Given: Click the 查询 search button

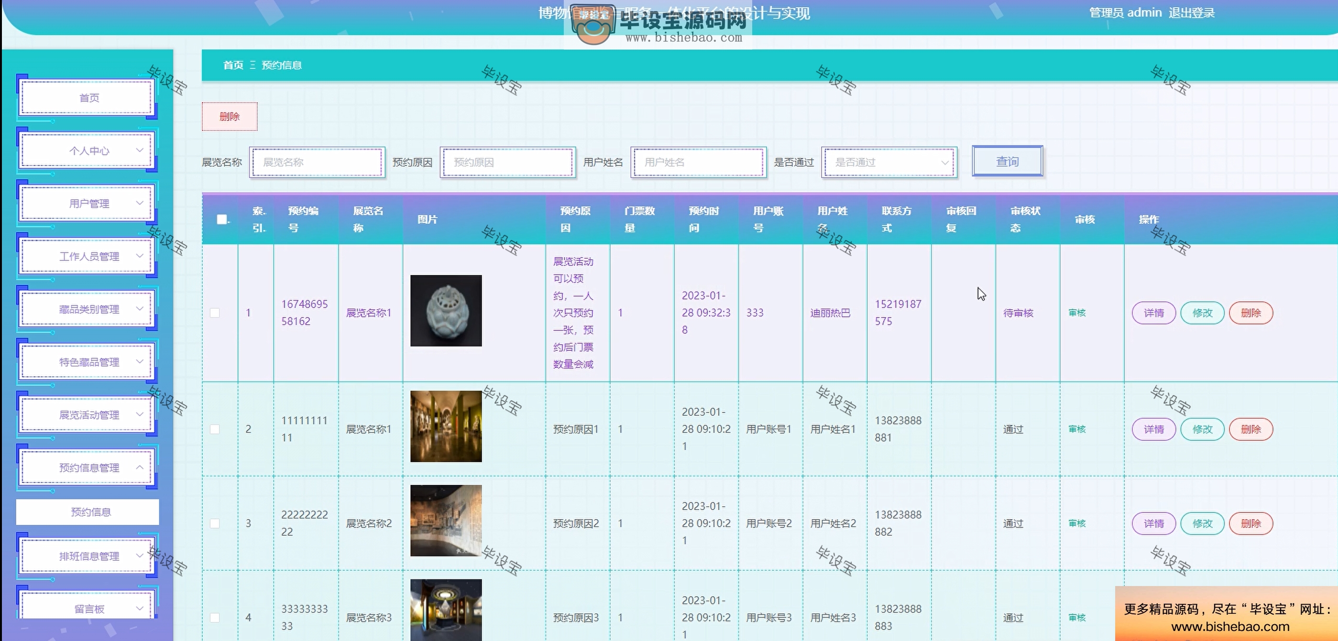Looking at the screenshot, I should (1008, 162).
